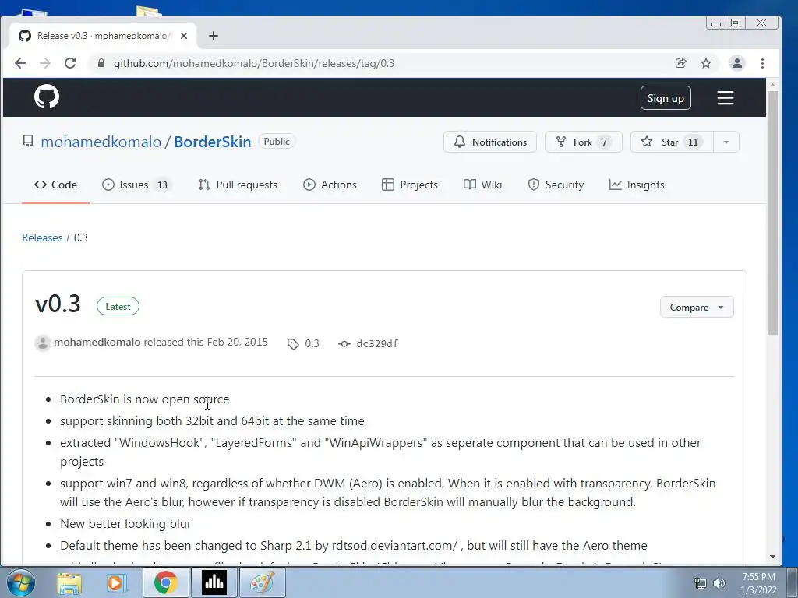This screenshot has height=598, width=798.
Task: Open Windows Explorer from the taskbar
Action: coord(69,582)
